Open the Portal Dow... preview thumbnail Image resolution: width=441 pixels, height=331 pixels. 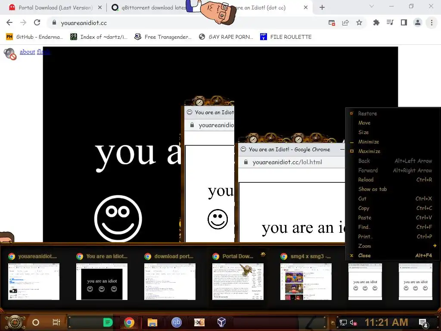click(x=238, y=281)
